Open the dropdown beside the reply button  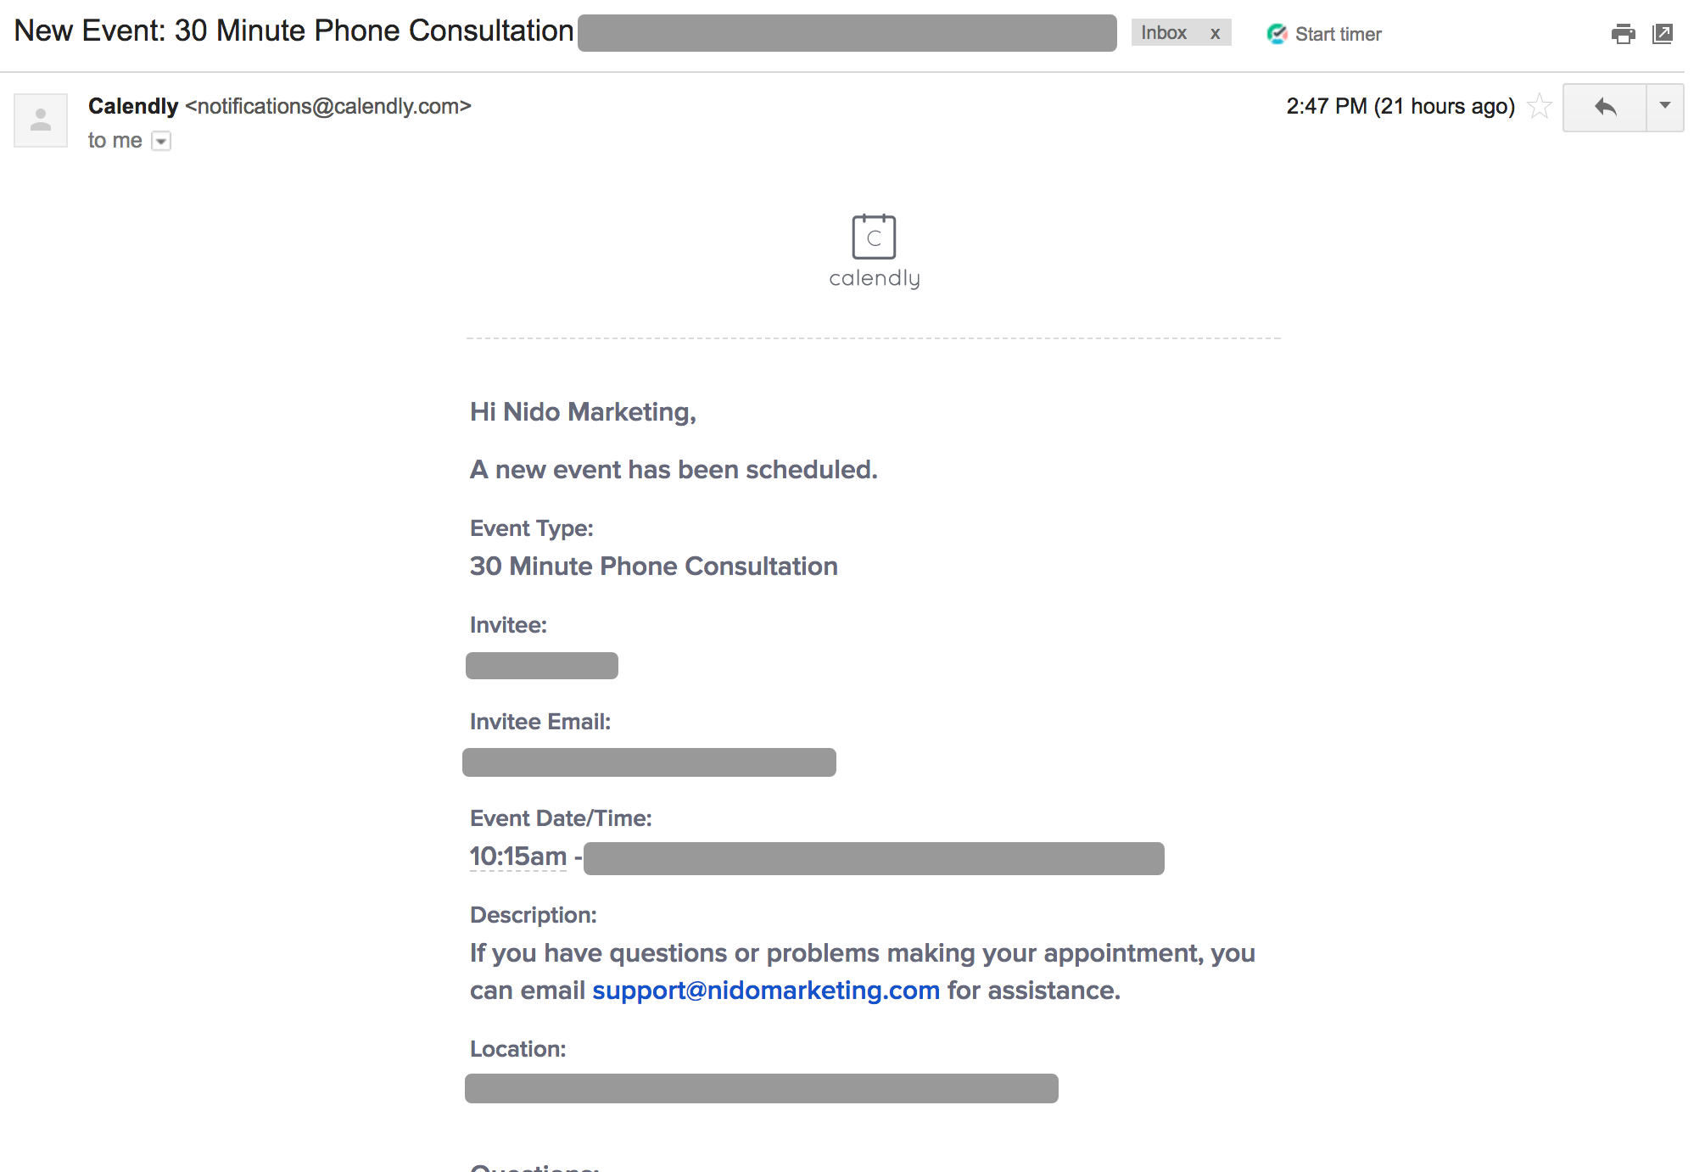click(1665, 107)
